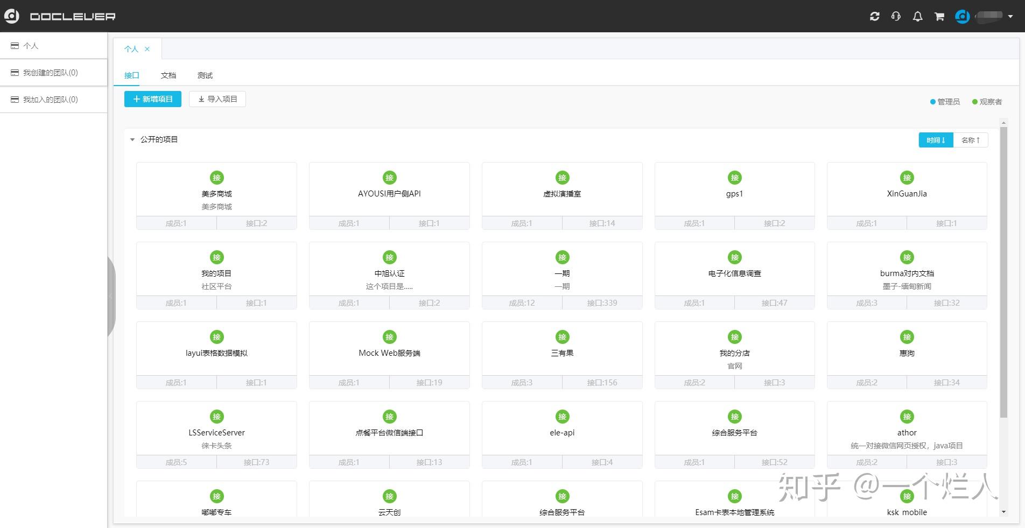
Task: Close the 个人 tab
Action: point(147,49)
